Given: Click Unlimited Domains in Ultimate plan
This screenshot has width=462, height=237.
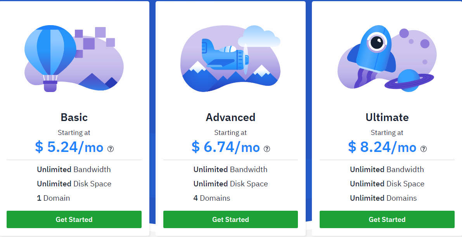Looking at the screenshot, I should tap(383, 198).
